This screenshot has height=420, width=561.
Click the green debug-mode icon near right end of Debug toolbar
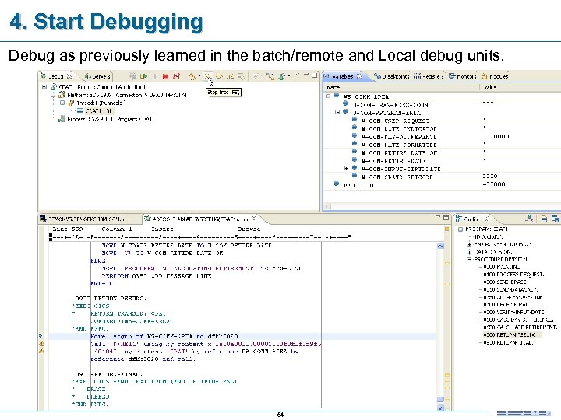point(282,76)
